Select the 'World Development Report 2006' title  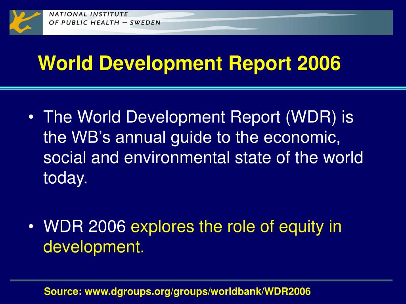tap(189, 63)
